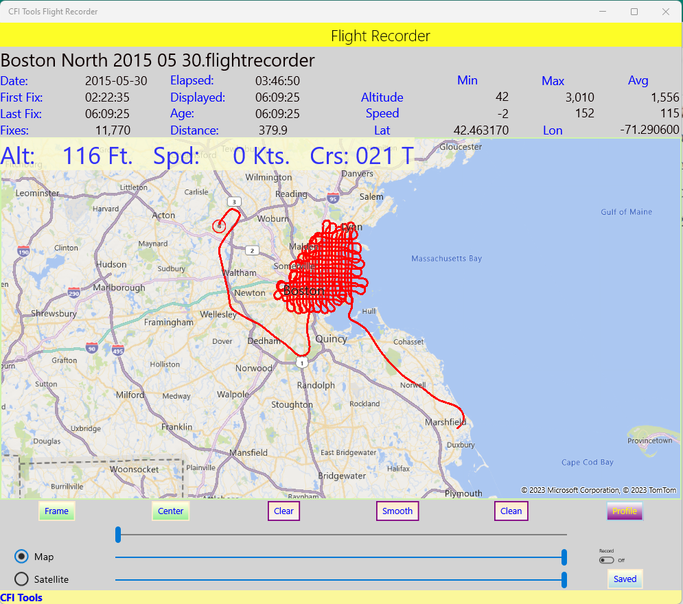The width and height of the screenshot is (683, 604).
Task: Click the file name 'Boston North 2015 05 30.flightrecorder'
Action: click(x=158, y=60)
